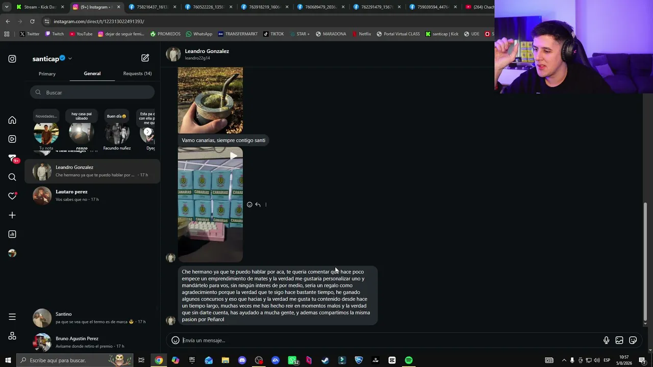Open WhatsApp from the taskbar
The image size is (653, 367).
(292, 360)
